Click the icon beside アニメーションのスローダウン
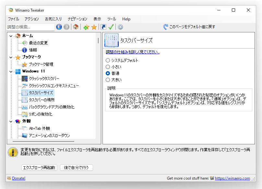 coord(25,136)
